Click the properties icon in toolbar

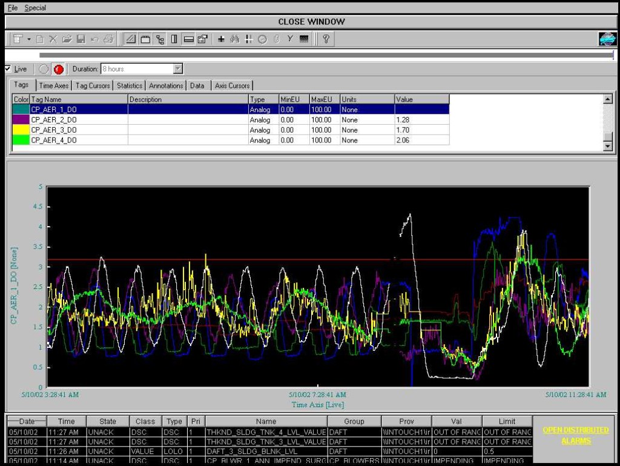202,39
